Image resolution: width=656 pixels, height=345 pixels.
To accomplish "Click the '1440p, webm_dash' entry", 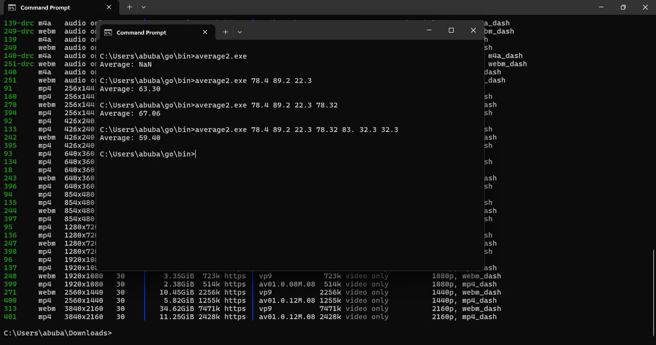I will [x=466, y=292].
